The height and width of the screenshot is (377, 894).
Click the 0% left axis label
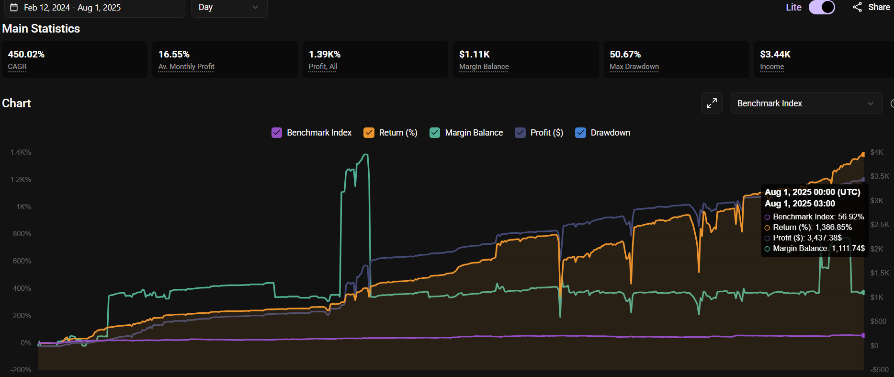coord(26,343)
